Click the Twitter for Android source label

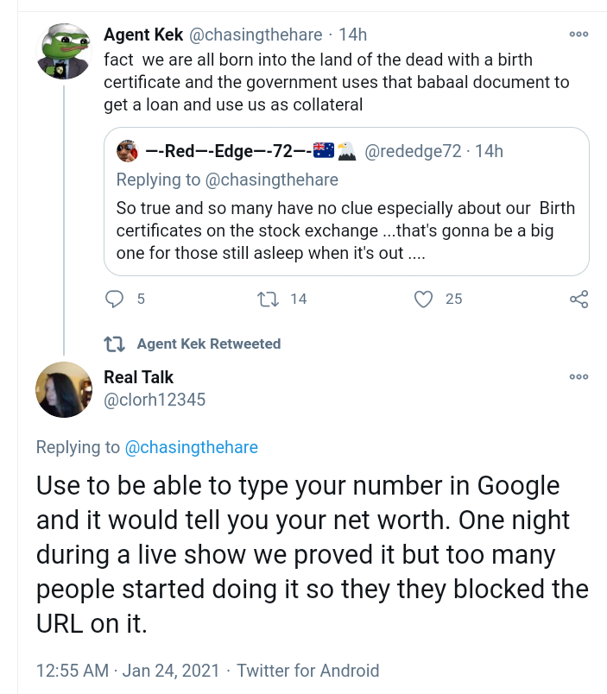point(307,671)
